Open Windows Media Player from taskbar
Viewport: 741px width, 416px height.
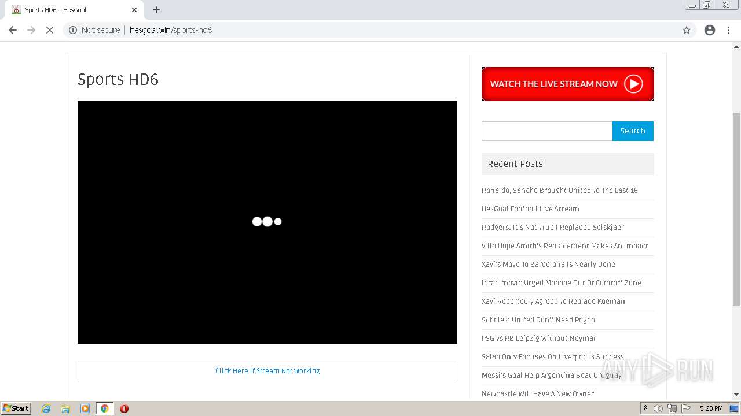coord(85,408)
